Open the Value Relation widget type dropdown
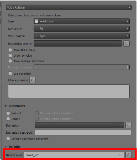Screen dimensions: 137x160 pos(69,7)
